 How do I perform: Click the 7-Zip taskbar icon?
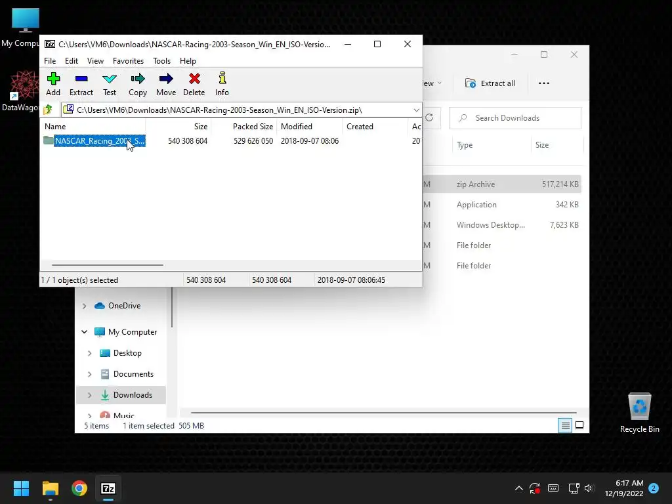click(x=108, y=488)
